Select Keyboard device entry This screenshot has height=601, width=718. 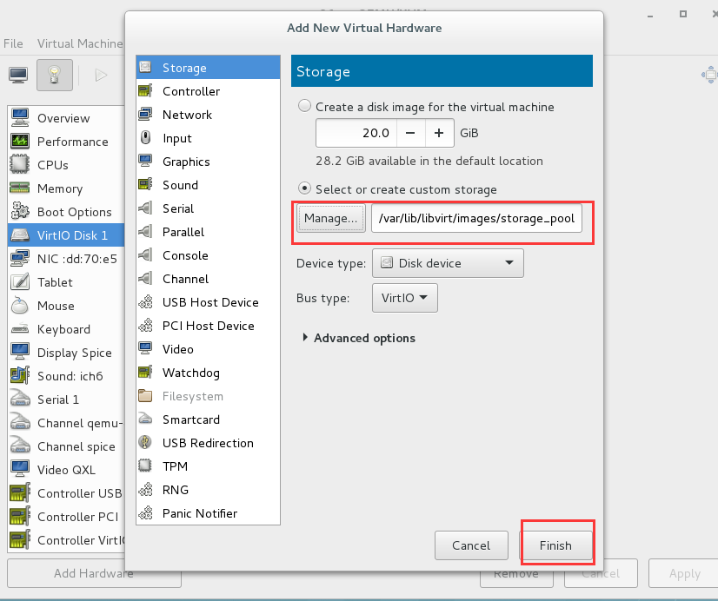tap(66, 329)
